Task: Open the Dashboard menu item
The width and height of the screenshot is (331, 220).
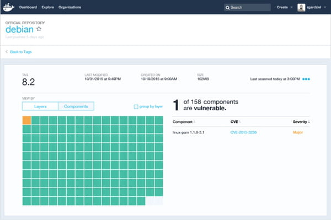Action: 28,7
